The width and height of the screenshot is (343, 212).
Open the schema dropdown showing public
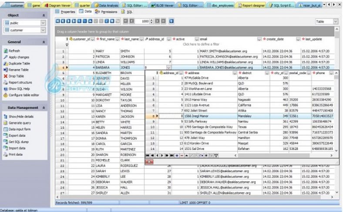click(x=43, y=23)
